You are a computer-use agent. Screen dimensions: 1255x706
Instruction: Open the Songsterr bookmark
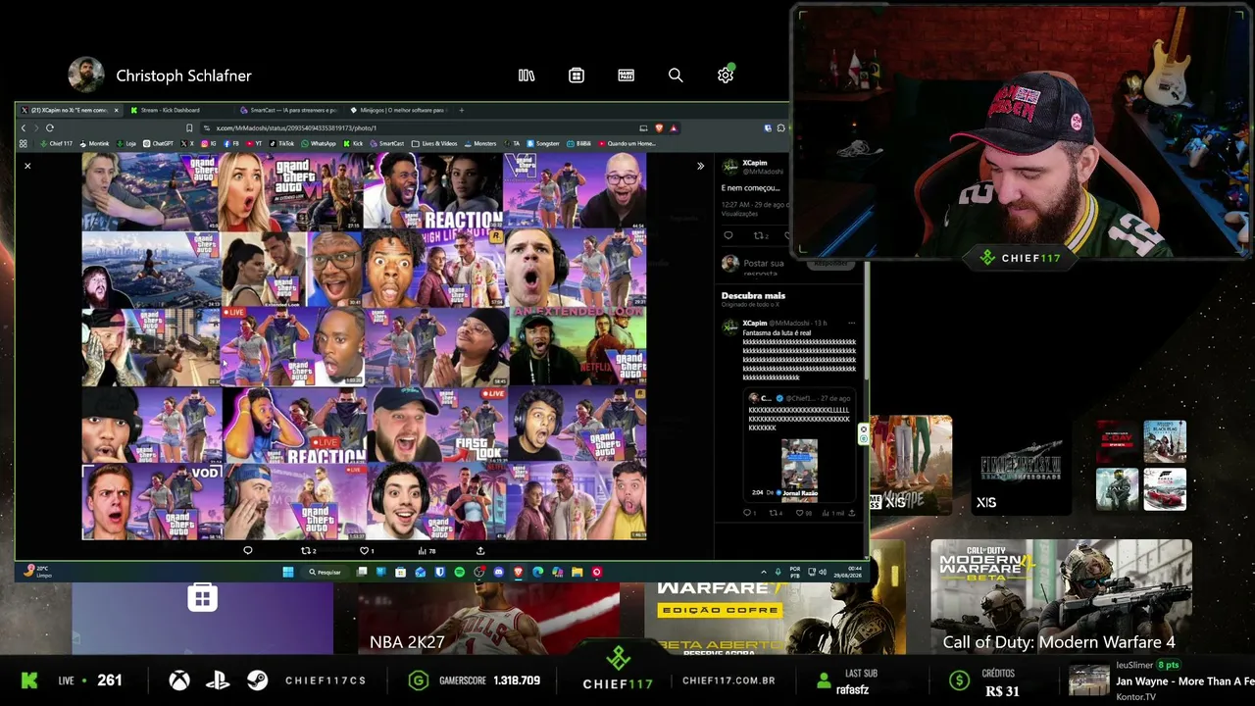click(542, 143)
